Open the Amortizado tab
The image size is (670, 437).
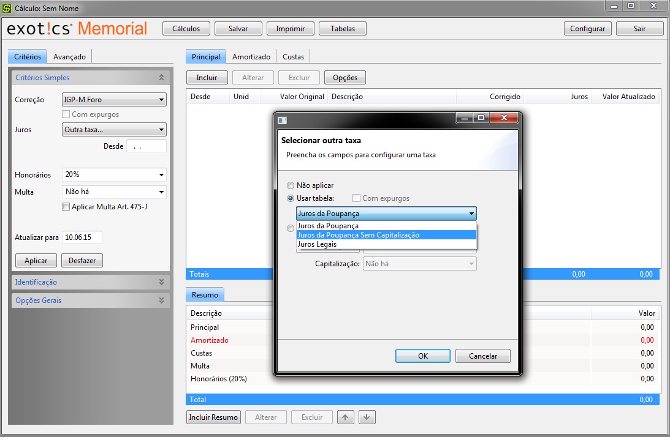(251, 56)
